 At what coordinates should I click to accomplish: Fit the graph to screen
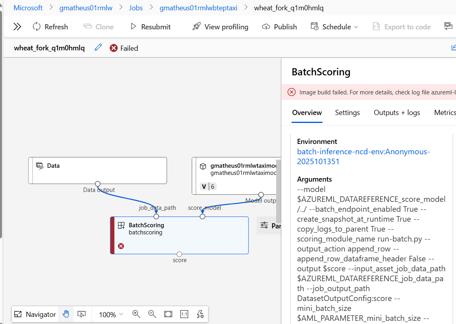point(168,314)
